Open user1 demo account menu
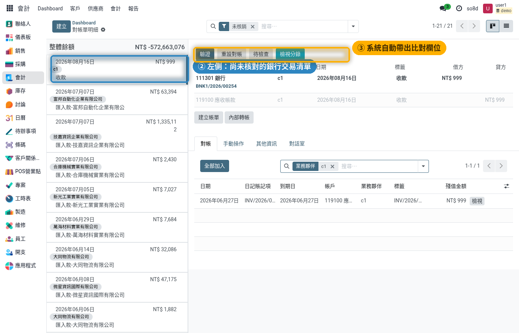The height and width of the screenshot is (333, 519). [x=498, y=8]
